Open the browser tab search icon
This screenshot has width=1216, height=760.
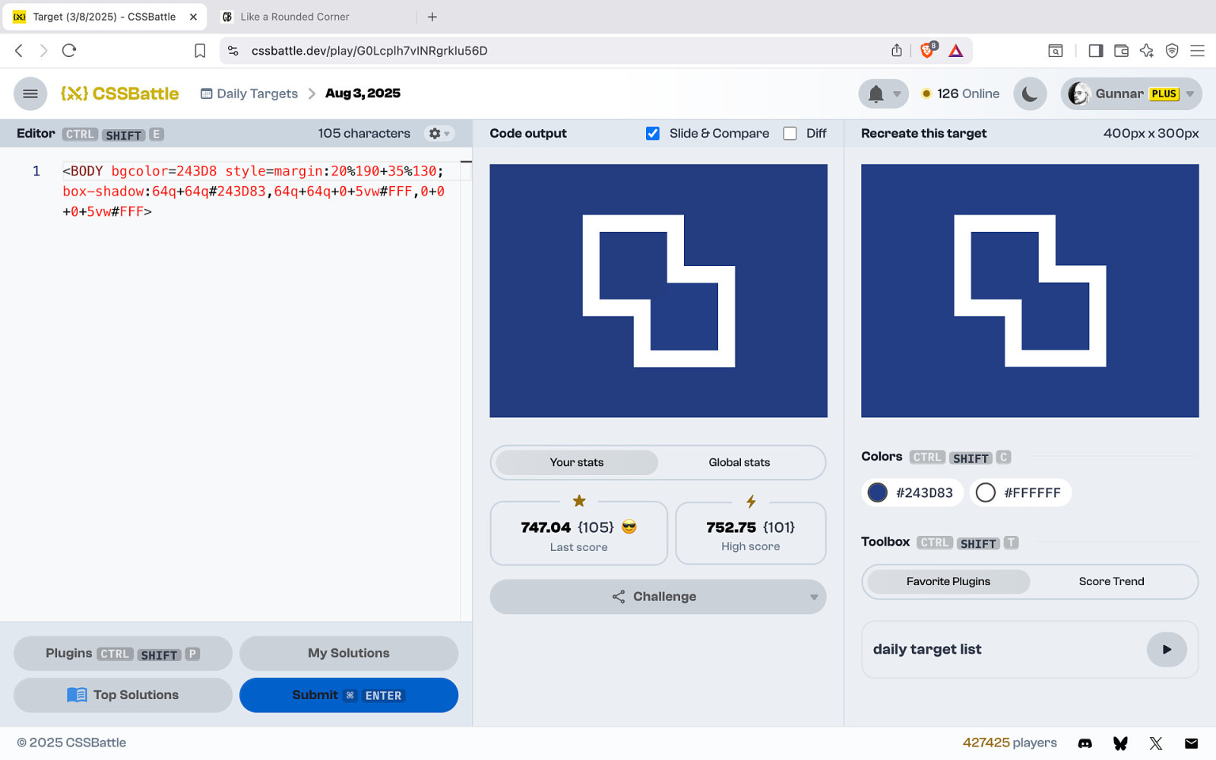(1055, 51)
